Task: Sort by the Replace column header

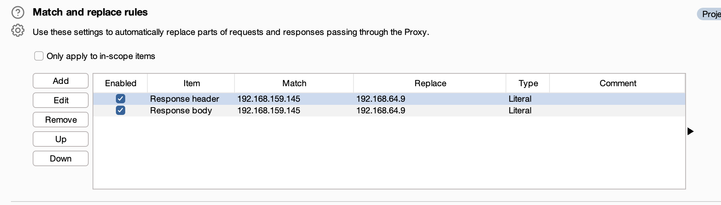Action: tap(430, 83)
